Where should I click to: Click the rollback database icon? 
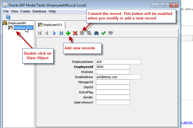(89, 33)
